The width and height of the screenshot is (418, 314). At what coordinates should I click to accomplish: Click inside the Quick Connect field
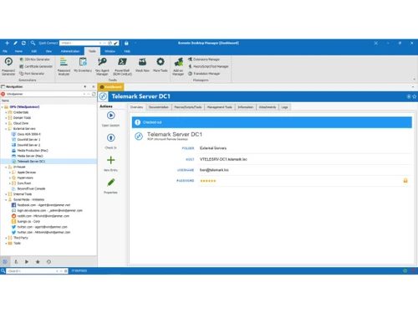tap(79, 43)
